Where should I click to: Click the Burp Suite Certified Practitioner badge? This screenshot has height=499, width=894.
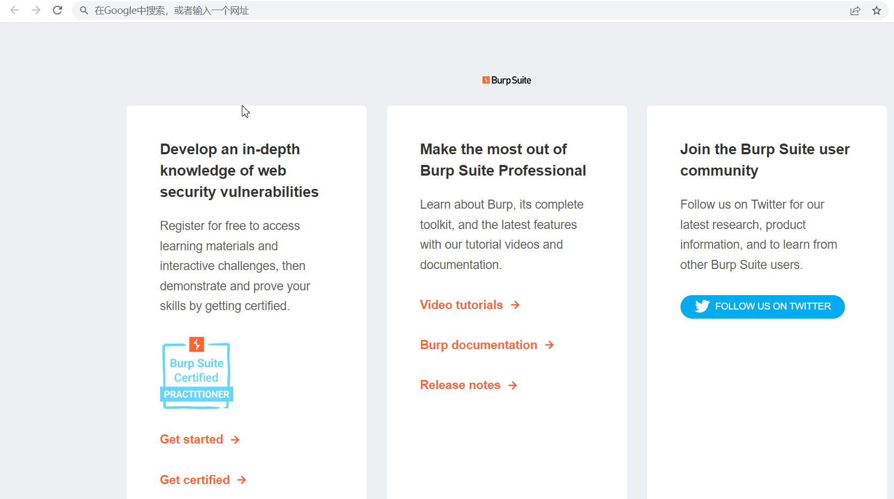click(196, 374)
